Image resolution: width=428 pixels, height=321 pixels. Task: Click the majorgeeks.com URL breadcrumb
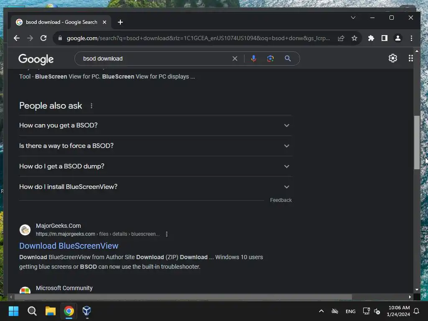click(98, 234)
